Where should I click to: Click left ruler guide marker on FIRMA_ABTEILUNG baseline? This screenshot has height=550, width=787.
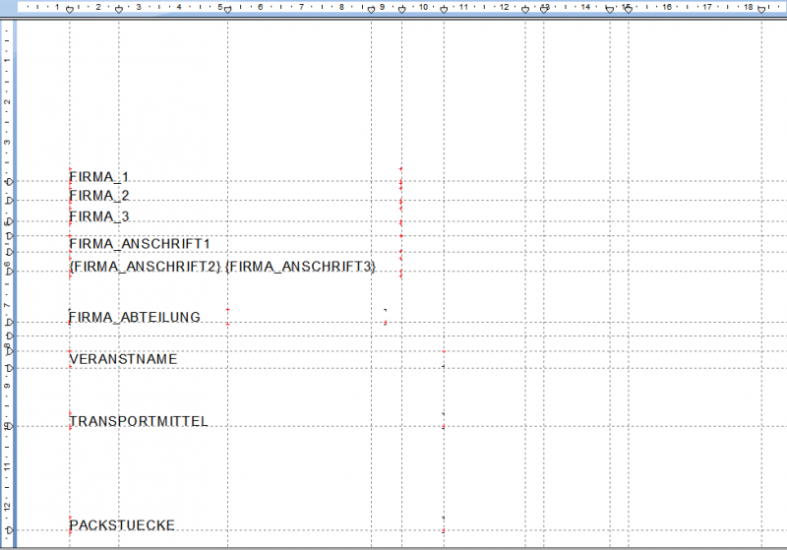coord(10,322)
